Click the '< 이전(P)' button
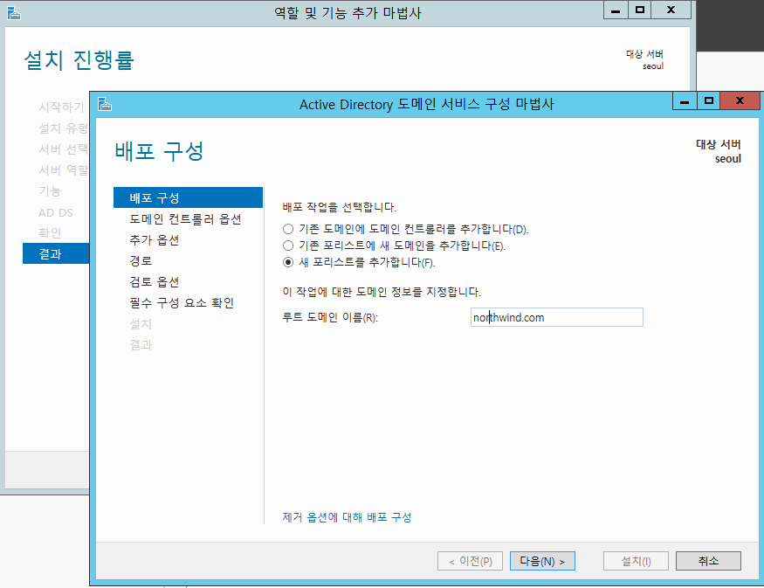This screenshot has width=764, height=588. [470, 561]
